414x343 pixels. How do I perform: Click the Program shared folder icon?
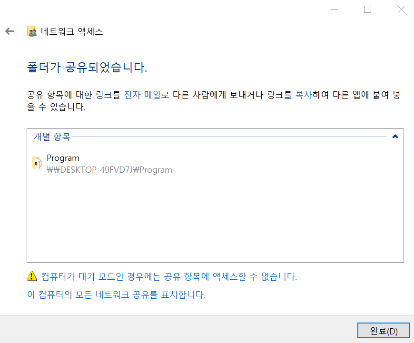pyautogui.click(x=37, y=163)
